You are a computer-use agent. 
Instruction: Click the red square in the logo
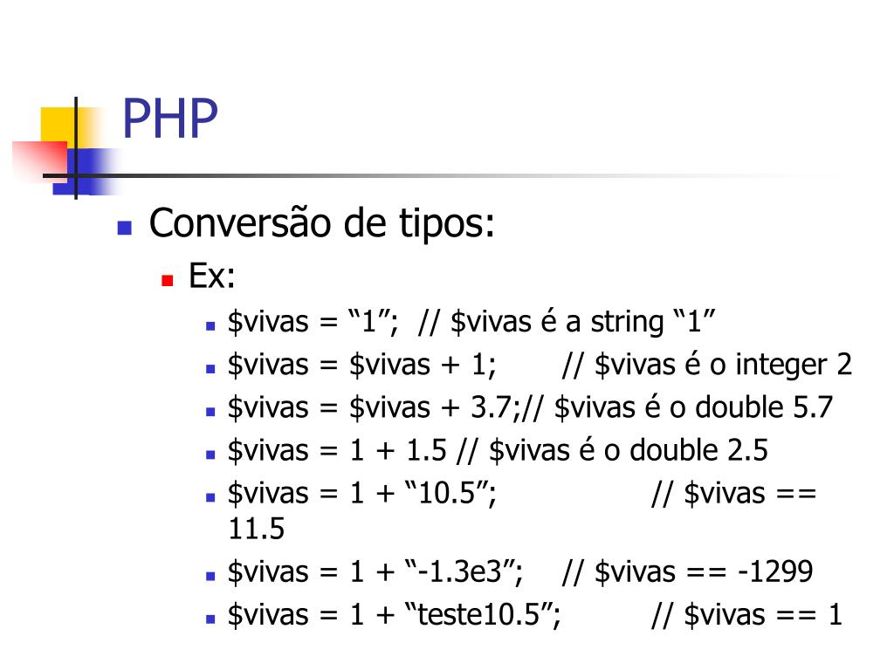(38, 161)
